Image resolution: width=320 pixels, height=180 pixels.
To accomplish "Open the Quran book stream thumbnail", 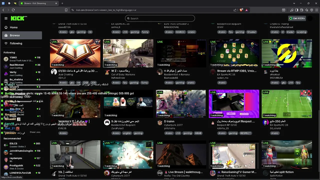I will (75, 53).
